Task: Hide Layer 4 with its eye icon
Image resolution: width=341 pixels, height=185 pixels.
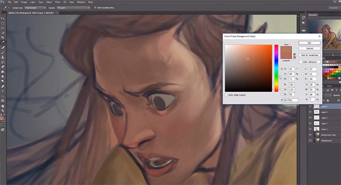Action: (310, 112)
